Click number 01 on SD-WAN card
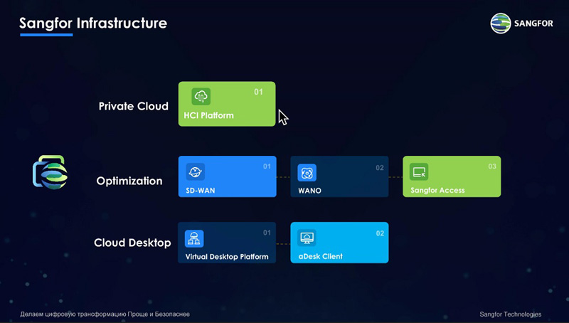Screen dimensions: 569x323 [x=267, y=166]
